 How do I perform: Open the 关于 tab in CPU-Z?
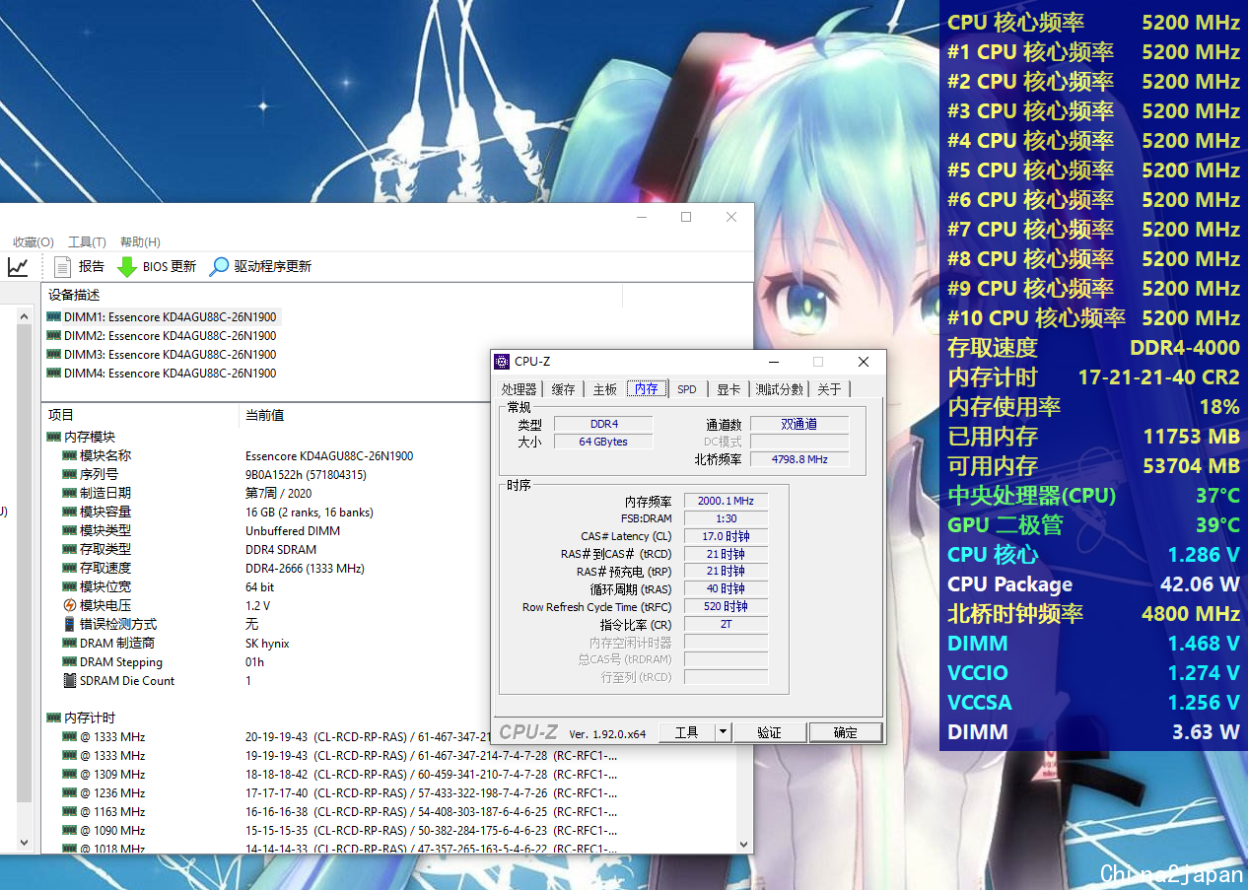click(830, 389)
